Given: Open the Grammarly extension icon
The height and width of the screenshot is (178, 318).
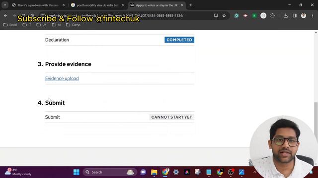Looking at the screenshot, I should coord(237,15).
